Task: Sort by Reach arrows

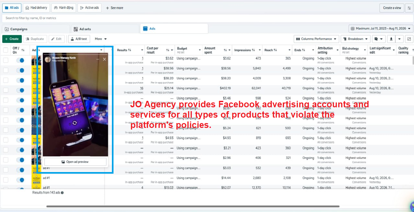Action: click(276, 50)
